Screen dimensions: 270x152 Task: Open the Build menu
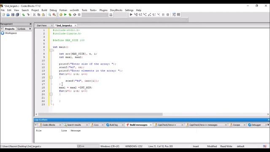[x=44, y=10]
